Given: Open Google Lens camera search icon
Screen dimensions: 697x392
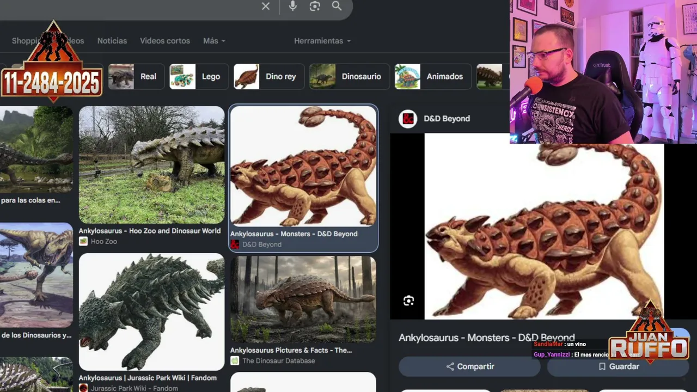Looking at the screenshot, I should tap(315, 6).
